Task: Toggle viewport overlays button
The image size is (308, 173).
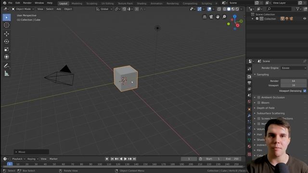Action: point(209,9)
